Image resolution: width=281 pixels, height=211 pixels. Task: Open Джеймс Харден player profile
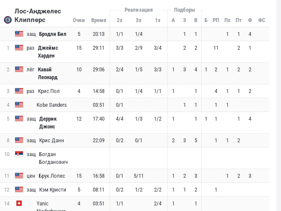pos(48,51)
